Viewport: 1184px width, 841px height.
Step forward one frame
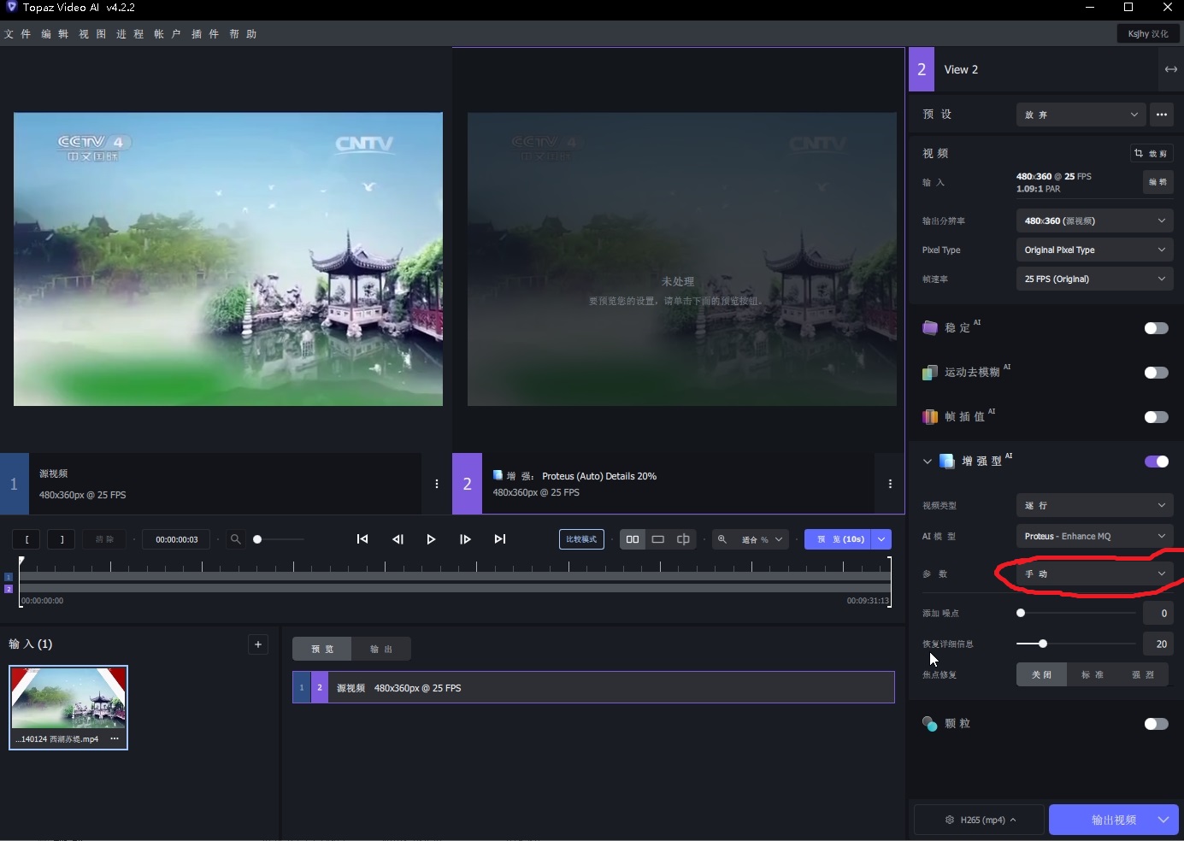click(465, 539)
